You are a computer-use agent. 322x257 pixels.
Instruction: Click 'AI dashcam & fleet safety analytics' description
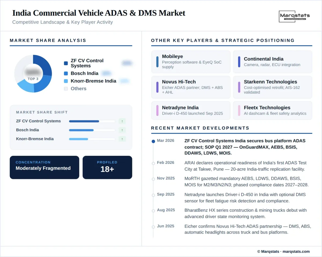(x=275, y=113)
